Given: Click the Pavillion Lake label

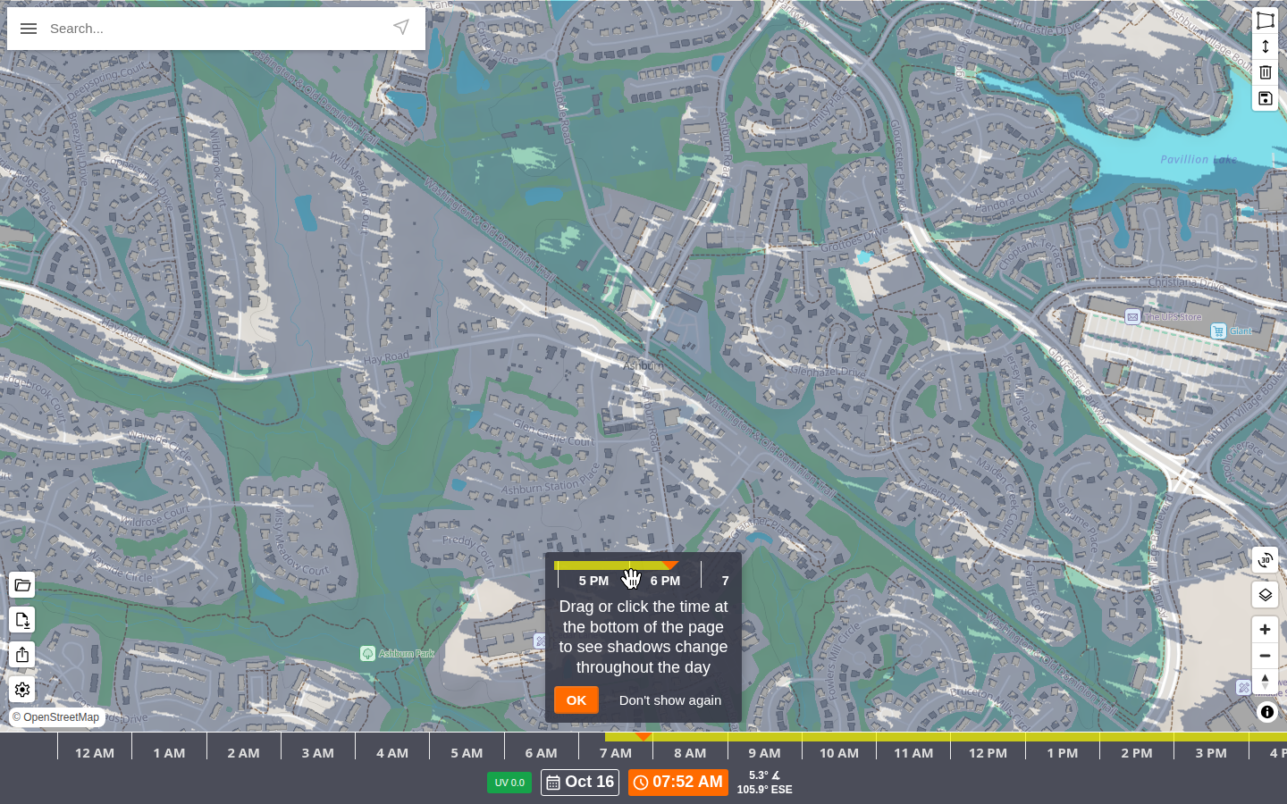Looking at the screenshot, I should pos(1199,159).
